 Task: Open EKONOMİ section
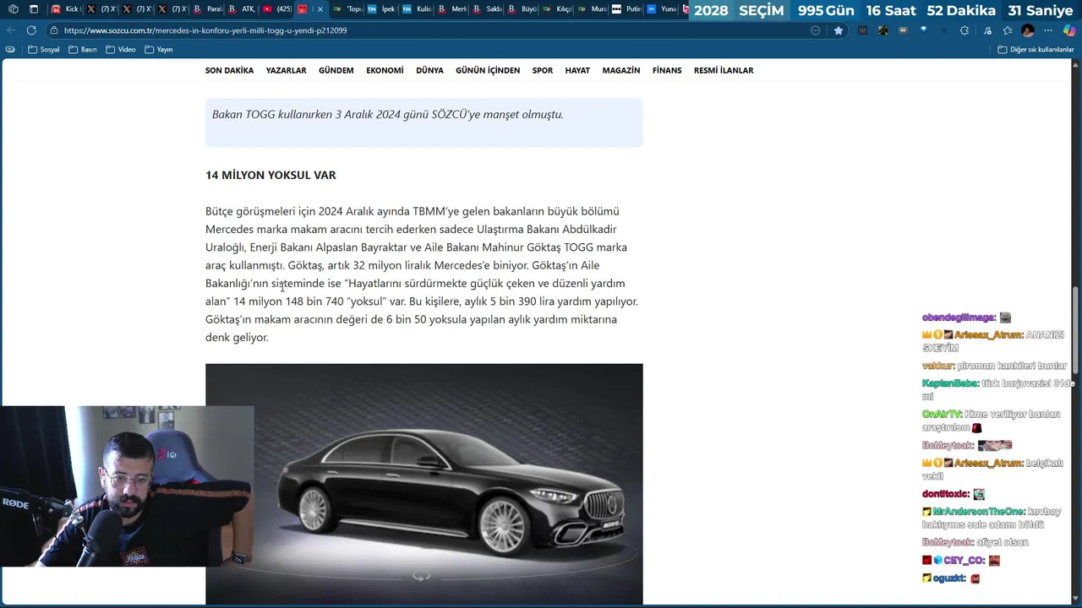click(x=385, y=70)
